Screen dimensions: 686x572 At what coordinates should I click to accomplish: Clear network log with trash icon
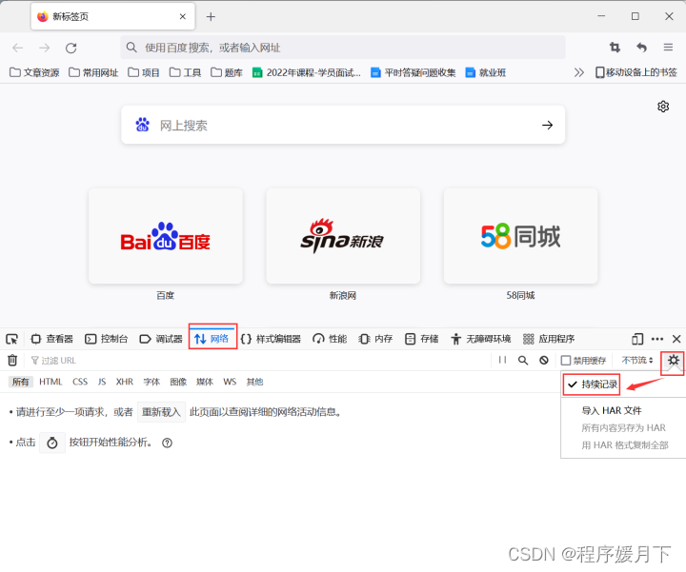[x=12, y=360]
